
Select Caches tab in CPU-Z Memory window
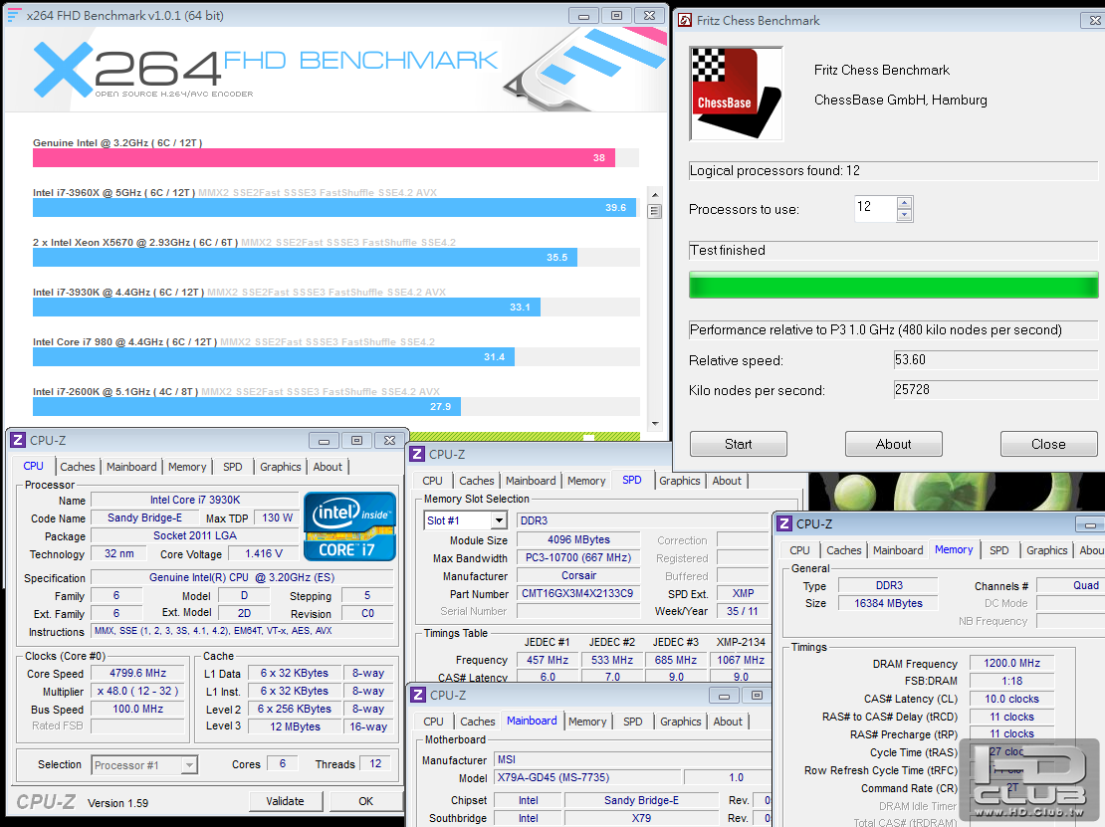pyautogui.click(x=843, y=550)
